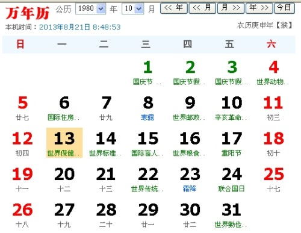Select date 26 十八
The image size is (301, 233).
click(22, 216)
